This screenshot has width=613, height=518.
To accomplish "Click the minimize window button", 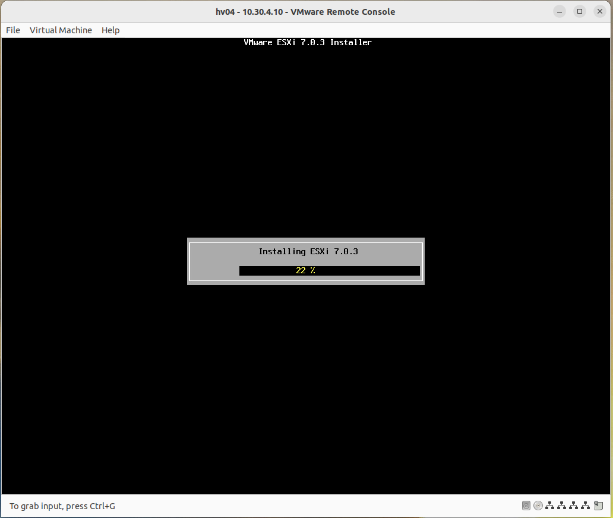I will (559, 11).
